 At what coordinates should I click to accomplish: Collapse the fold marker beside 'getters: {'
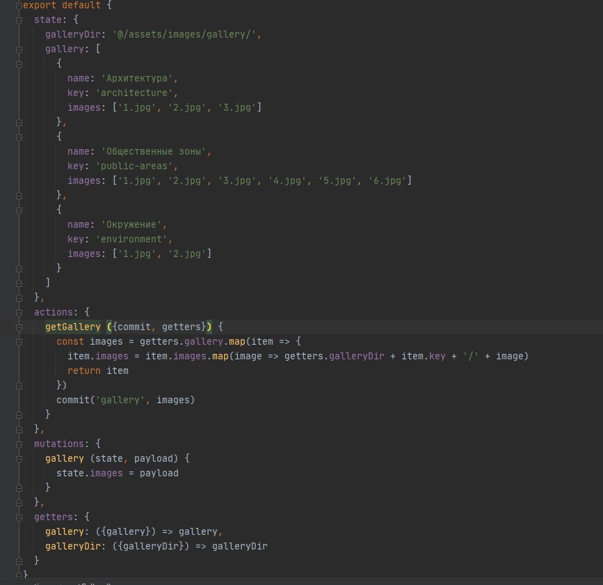click(19, 517)
